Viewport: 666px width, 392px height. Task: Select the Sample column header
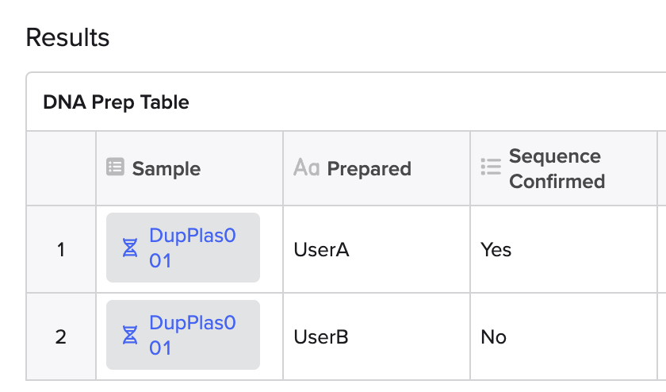click(x=189, y=169)
